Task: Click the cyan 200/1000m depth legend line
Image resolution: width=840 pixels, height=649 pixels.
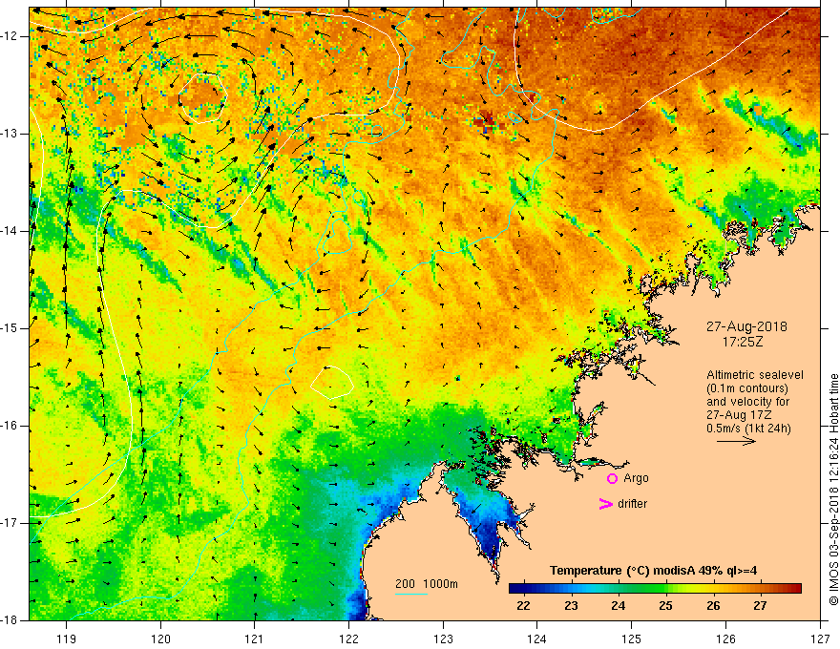Action: click(x=410, y=594)
